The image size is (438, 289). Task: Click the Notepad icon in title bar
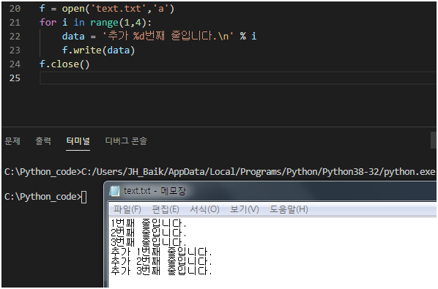[x=114, y=191]
